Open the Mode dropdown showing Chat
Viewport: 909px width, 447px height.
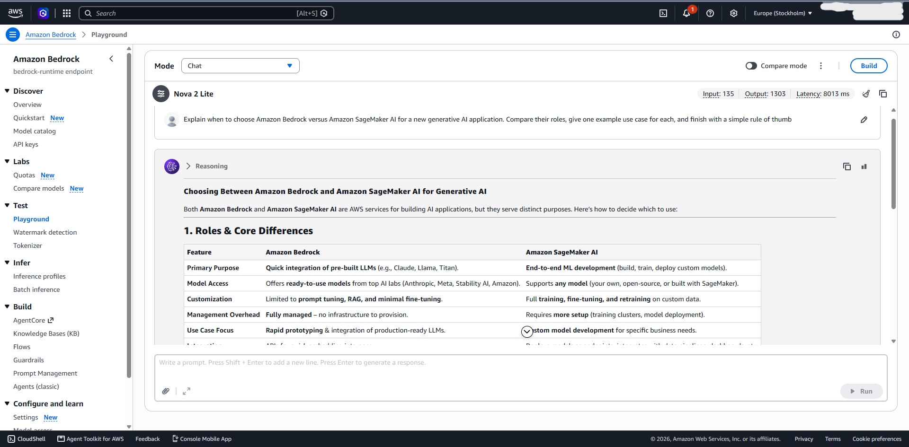click(241, 66)
